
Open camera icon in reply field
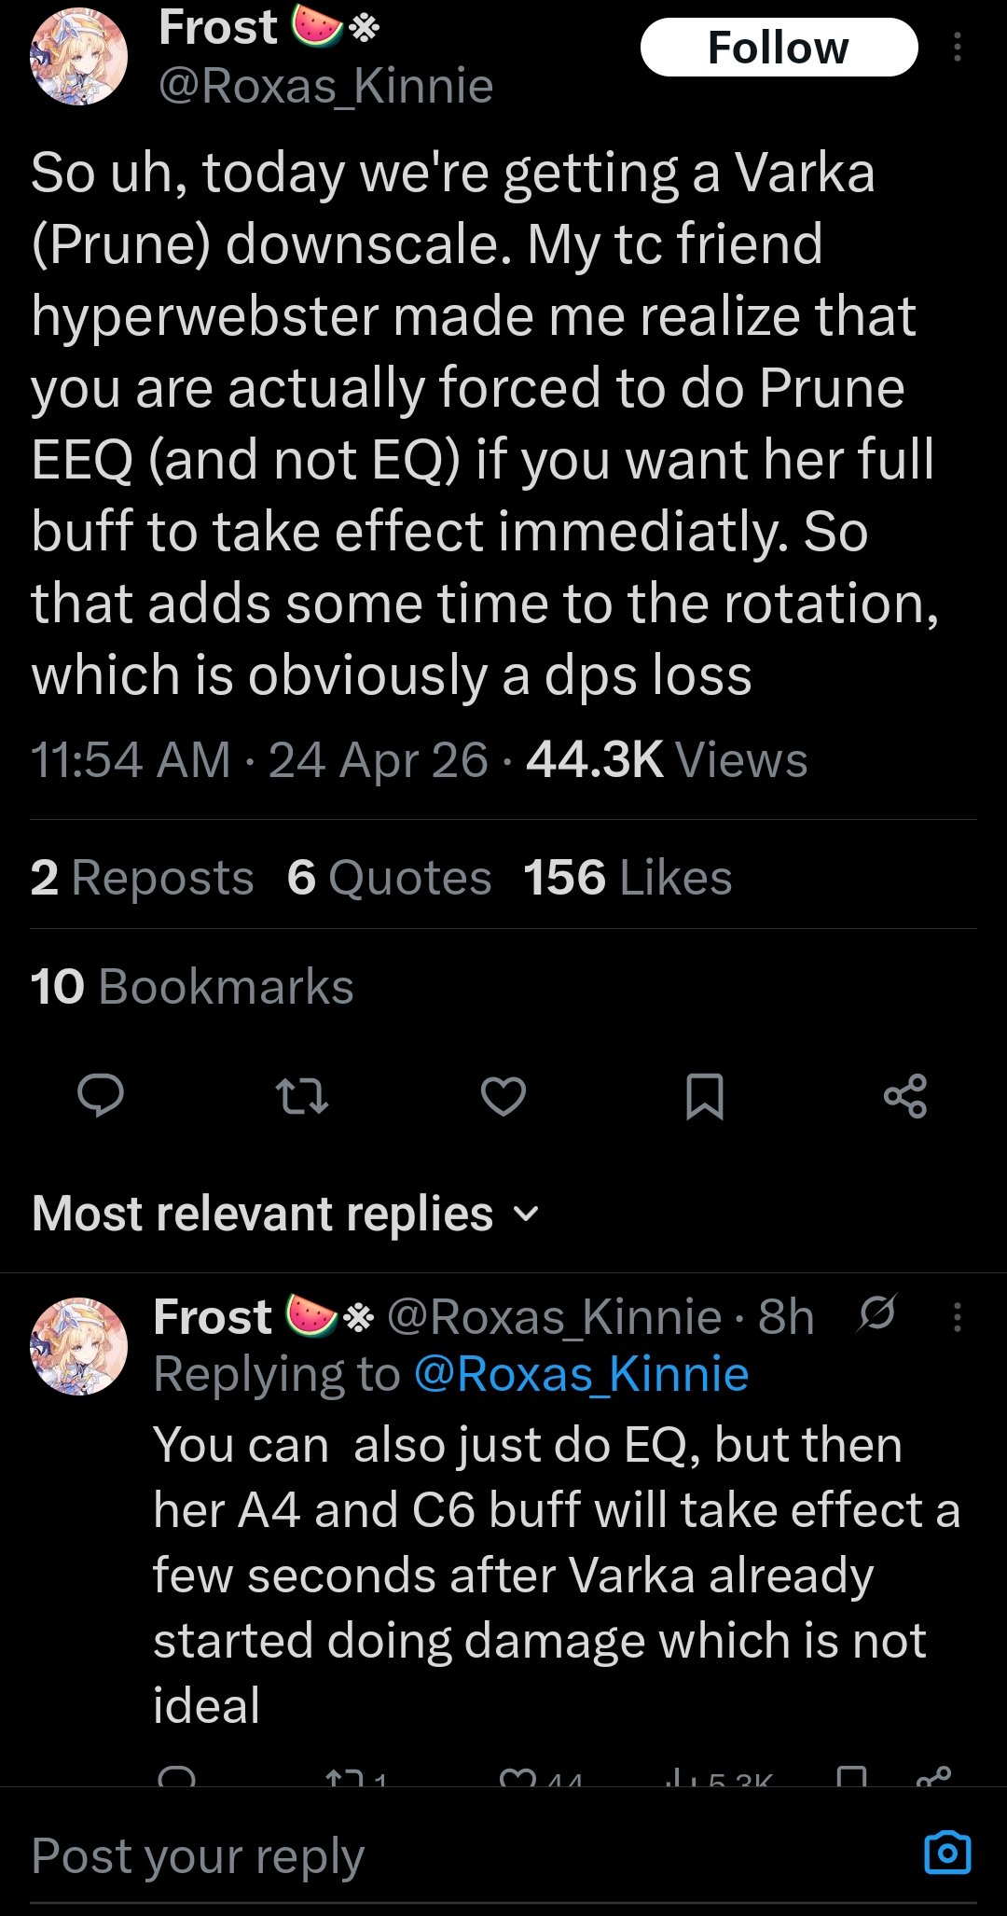coord(947,1852)
